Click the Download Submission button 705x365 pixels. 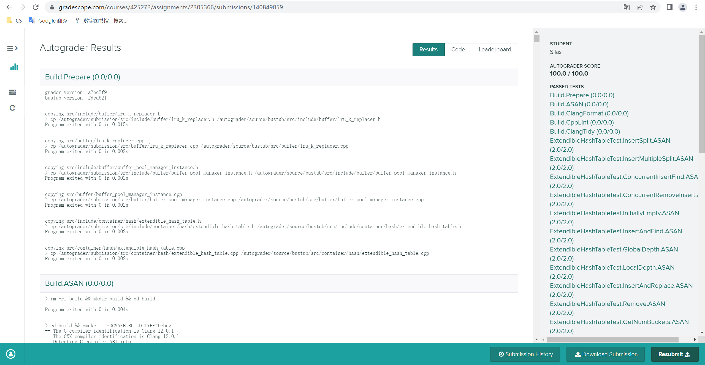click(605, 354)
